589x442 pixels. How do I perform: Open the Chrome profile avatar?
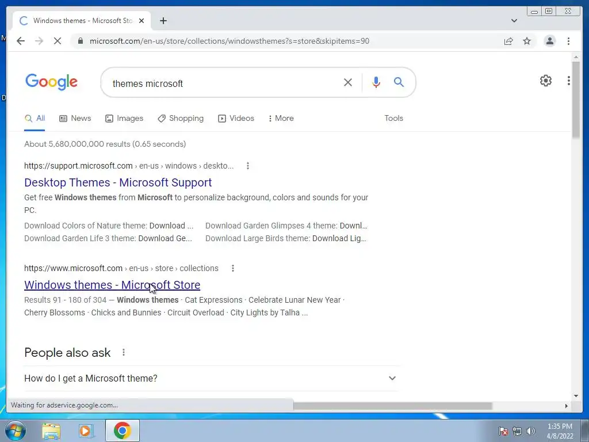pyautogui.click(x=549, y=41)
